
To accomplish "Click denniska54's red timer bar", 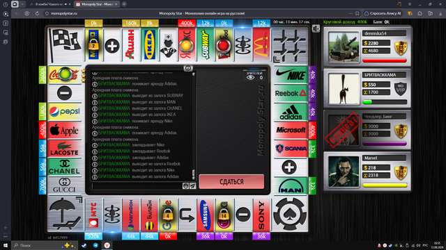I will click(x=385, y=60).
